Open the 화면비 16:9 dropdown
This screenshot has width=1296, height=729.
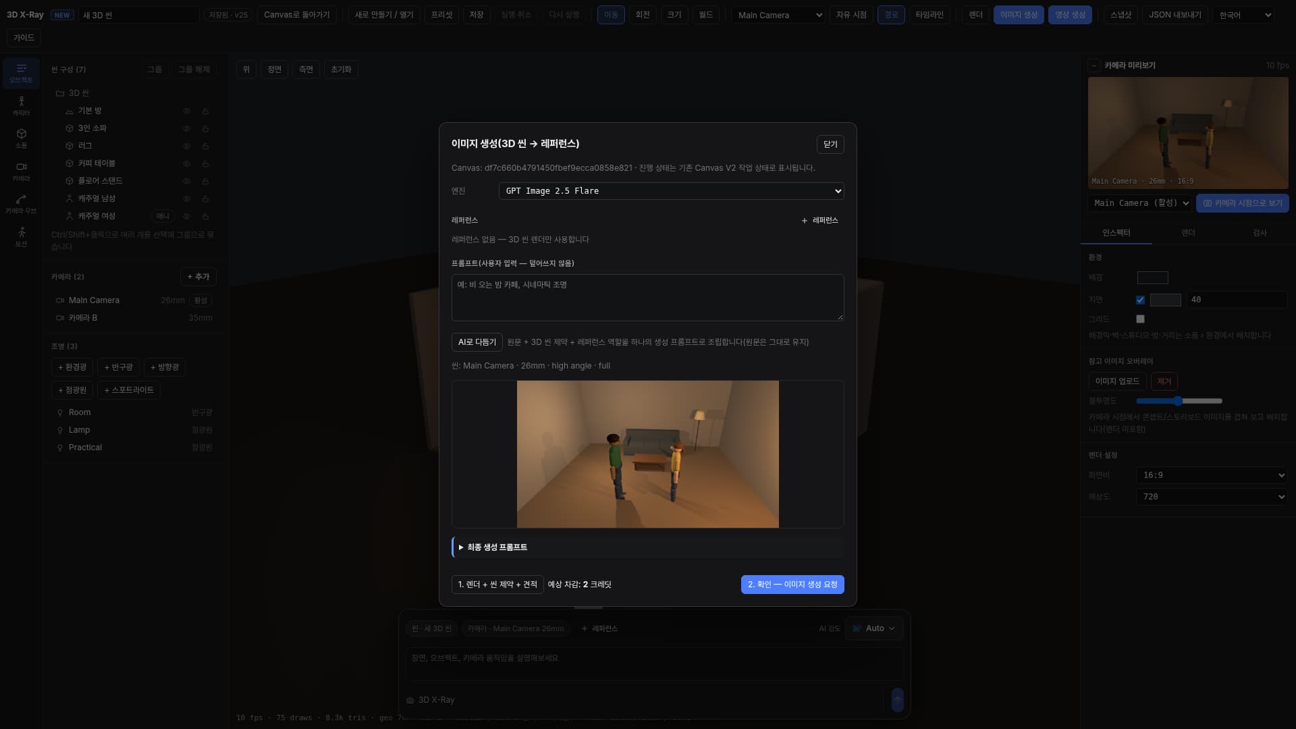pos(1211,475)
